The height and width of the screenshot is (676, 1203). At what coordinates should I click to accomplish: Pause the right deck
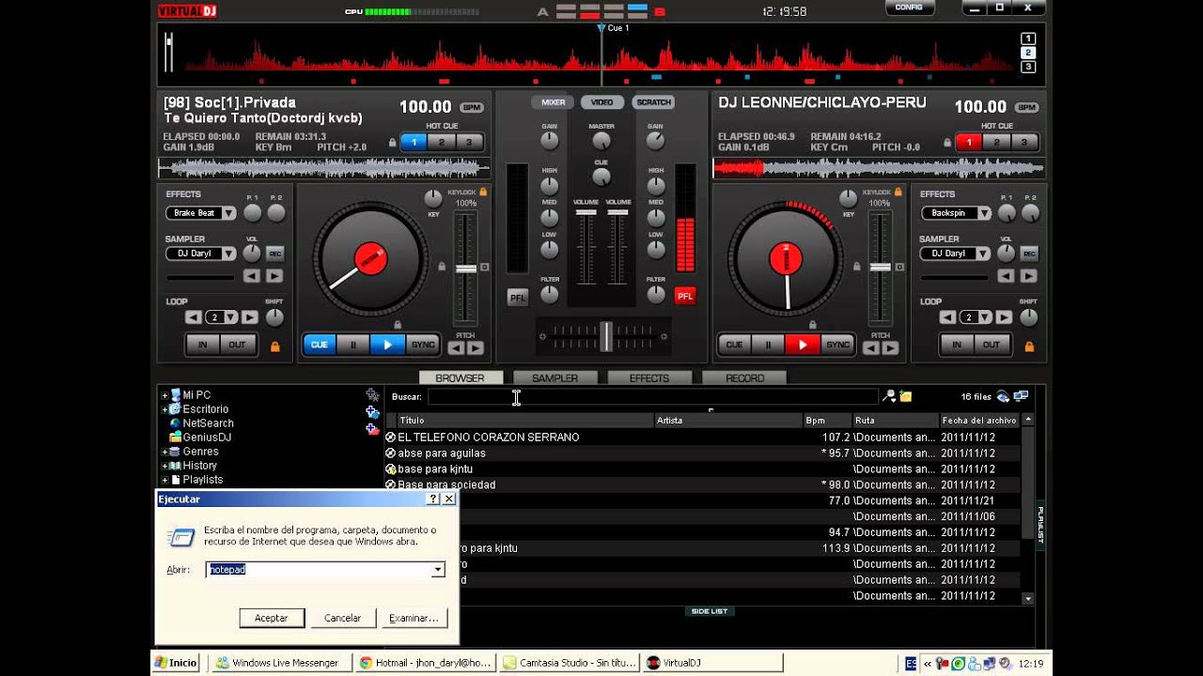(x=769, y=345)
